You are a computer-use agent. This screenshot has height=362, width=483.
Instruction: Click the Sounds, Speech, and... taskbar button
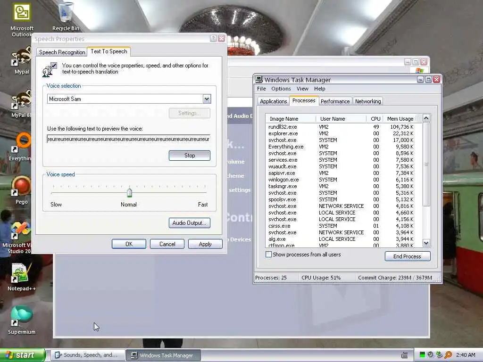pyautogui.click(x=88, y=355)
